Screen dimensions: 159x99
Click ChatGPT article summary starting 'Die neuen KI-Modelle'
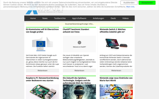pyautogui.click(x=79, y=61)
